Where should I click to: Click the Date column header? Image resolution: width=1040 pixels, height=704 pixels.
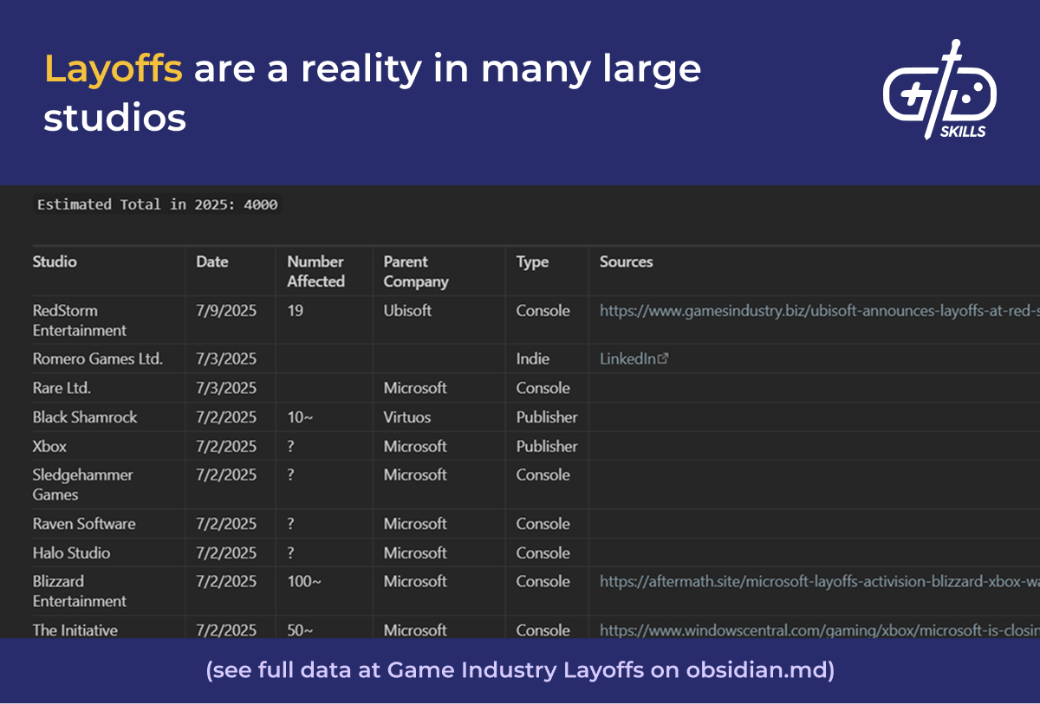(212, 262)
